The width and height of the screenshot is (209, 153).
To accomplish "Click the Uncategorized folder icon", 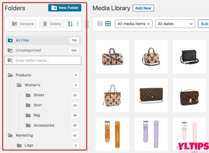I will (10, 50).
